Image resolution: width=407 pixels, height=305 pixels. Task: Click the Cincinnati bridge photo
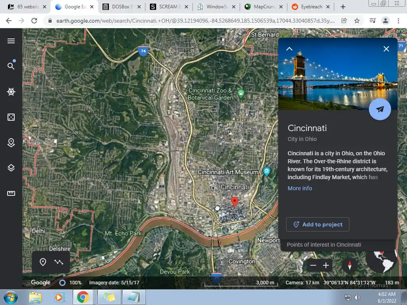point(338,74)
